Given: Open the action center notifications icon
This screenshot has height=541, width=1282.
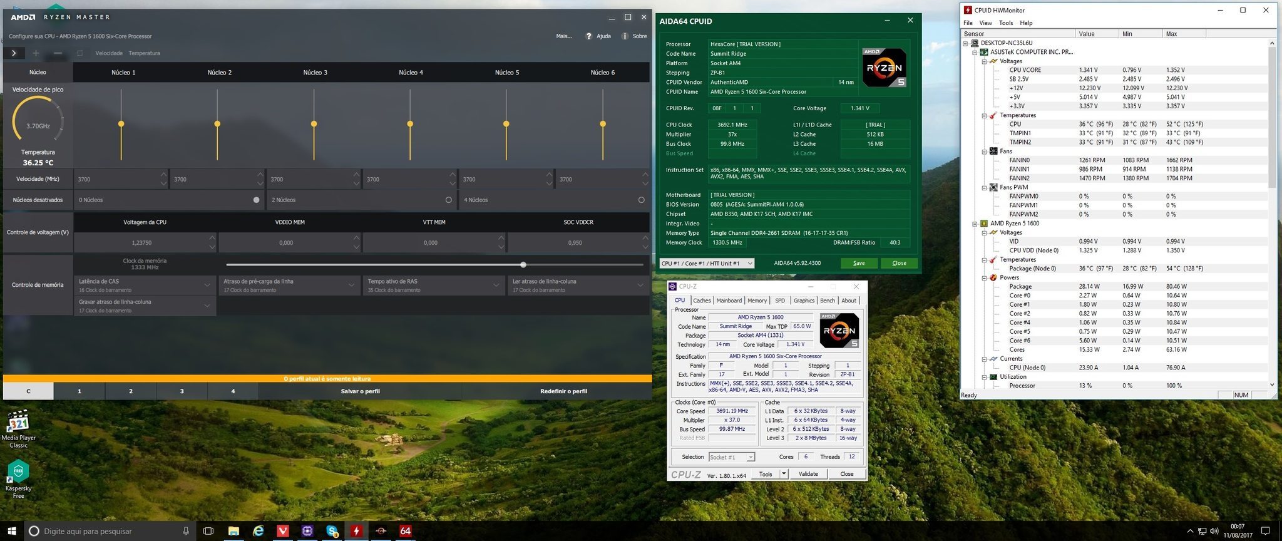Looking at the screenshot, I should [x=1265, y=531].
